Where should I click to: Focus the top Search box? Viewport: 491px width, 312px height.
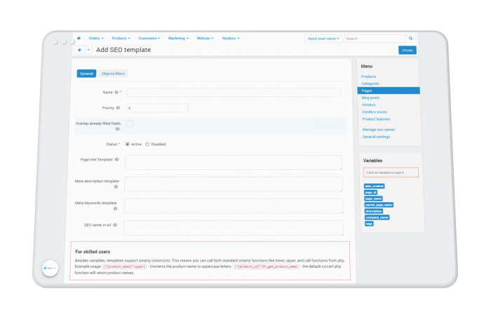(375, 39)
